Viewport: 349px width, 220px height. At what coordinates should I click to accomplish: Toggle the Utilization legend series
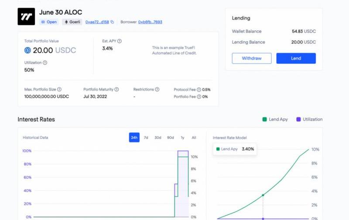tap(309, 119)
